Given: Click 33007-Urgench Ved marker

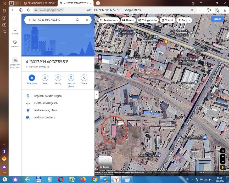Looking at the screenshot, I should click(x=196, y=82).
